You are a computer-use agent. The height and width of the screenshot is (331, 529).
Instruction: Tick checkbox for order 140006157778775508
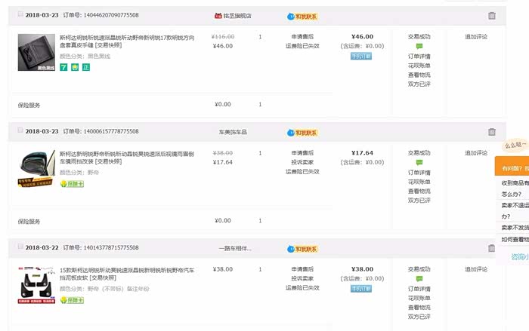coord(20,131)
